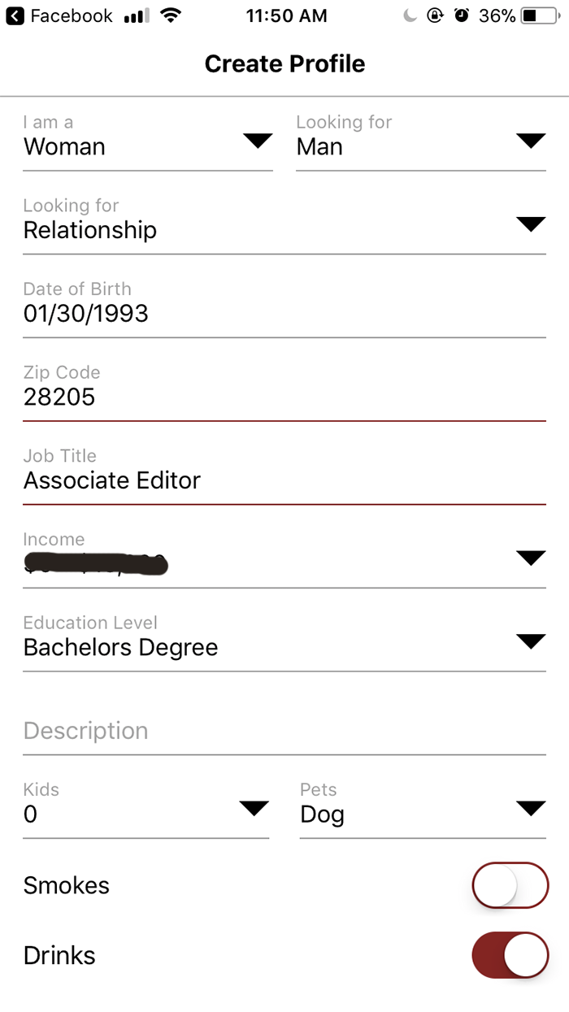This screenshot has width=569, height=1012.
Task: Choose number of Kids dropdown
Action: tap(254, 808)
